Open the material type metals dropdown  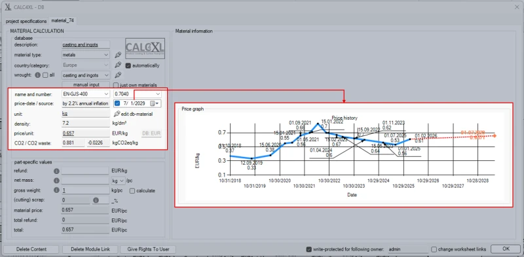(x=86, y=55)
